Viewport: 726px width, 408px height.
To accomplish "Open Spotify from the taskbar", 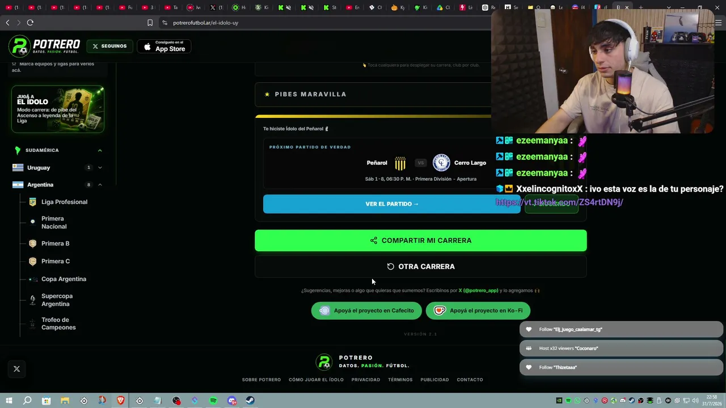I will coord(213,401).
